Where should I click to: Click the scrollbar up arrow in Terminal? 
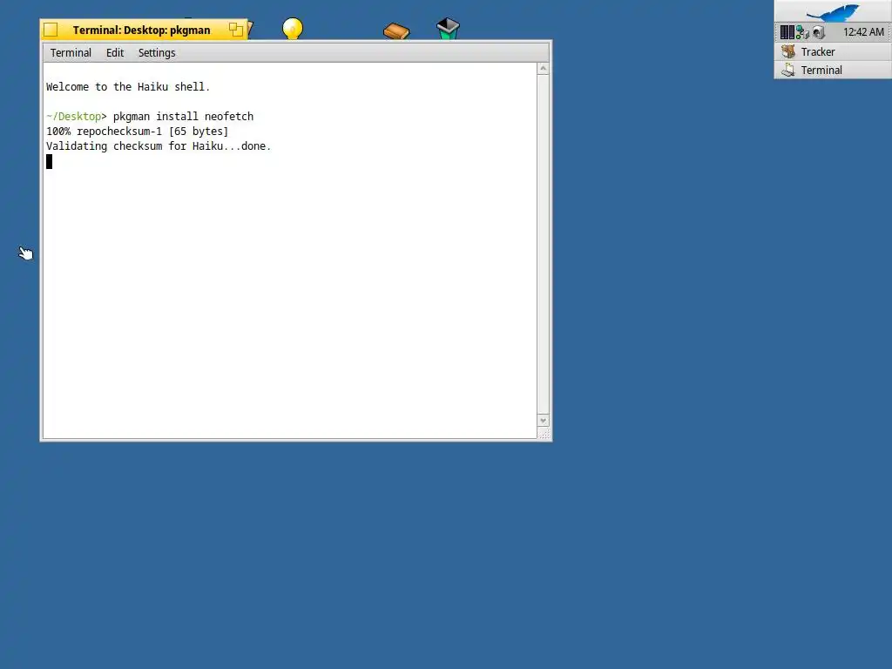[543, 69]
